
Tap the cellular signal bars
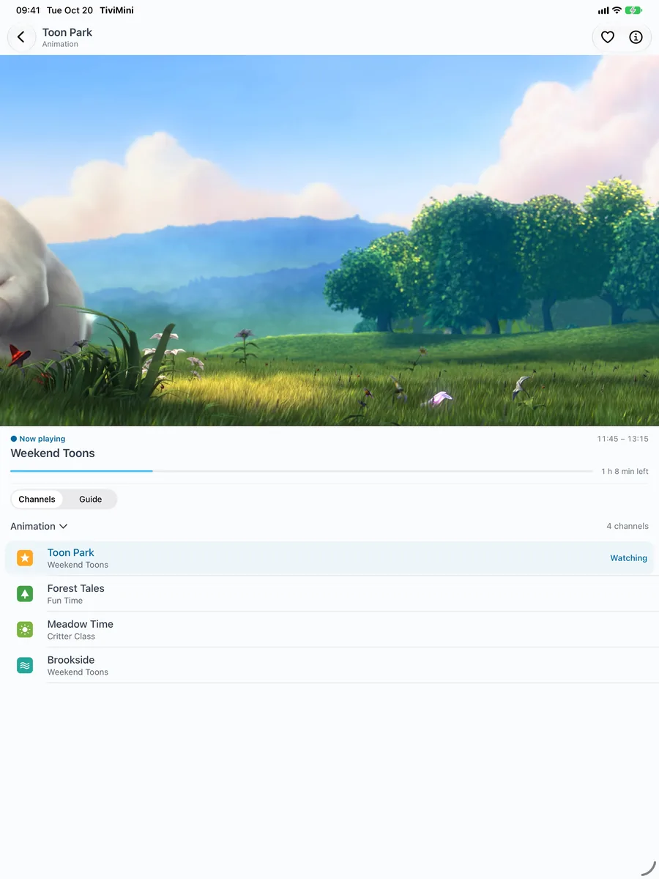[603, 10]
